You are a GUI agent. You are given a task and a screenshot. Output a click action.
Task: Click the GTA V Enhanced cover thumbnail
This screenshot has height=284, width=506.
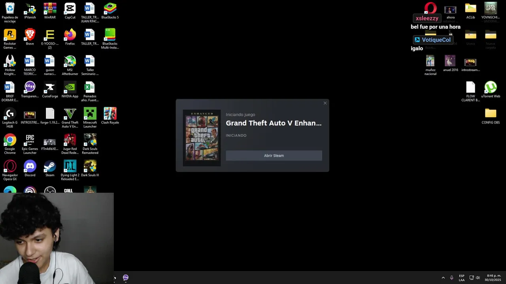coord(202,138)
